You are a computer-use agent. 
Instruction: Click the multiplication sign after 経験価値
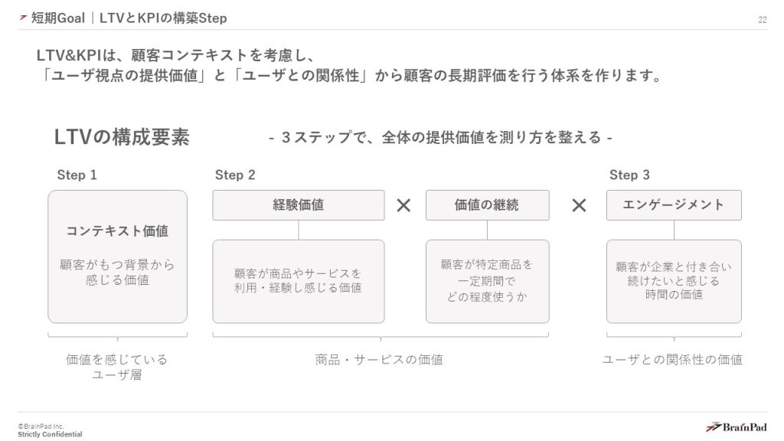(404, 205)
